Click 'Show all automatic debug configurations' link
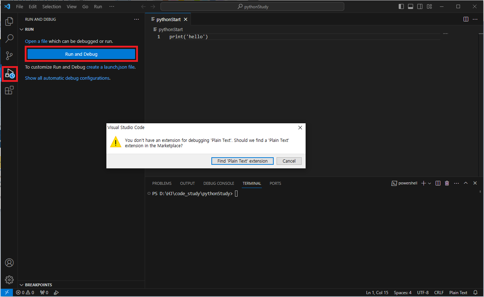The height and width of the screenshot is (297, 484). click(x=67, y=78)
